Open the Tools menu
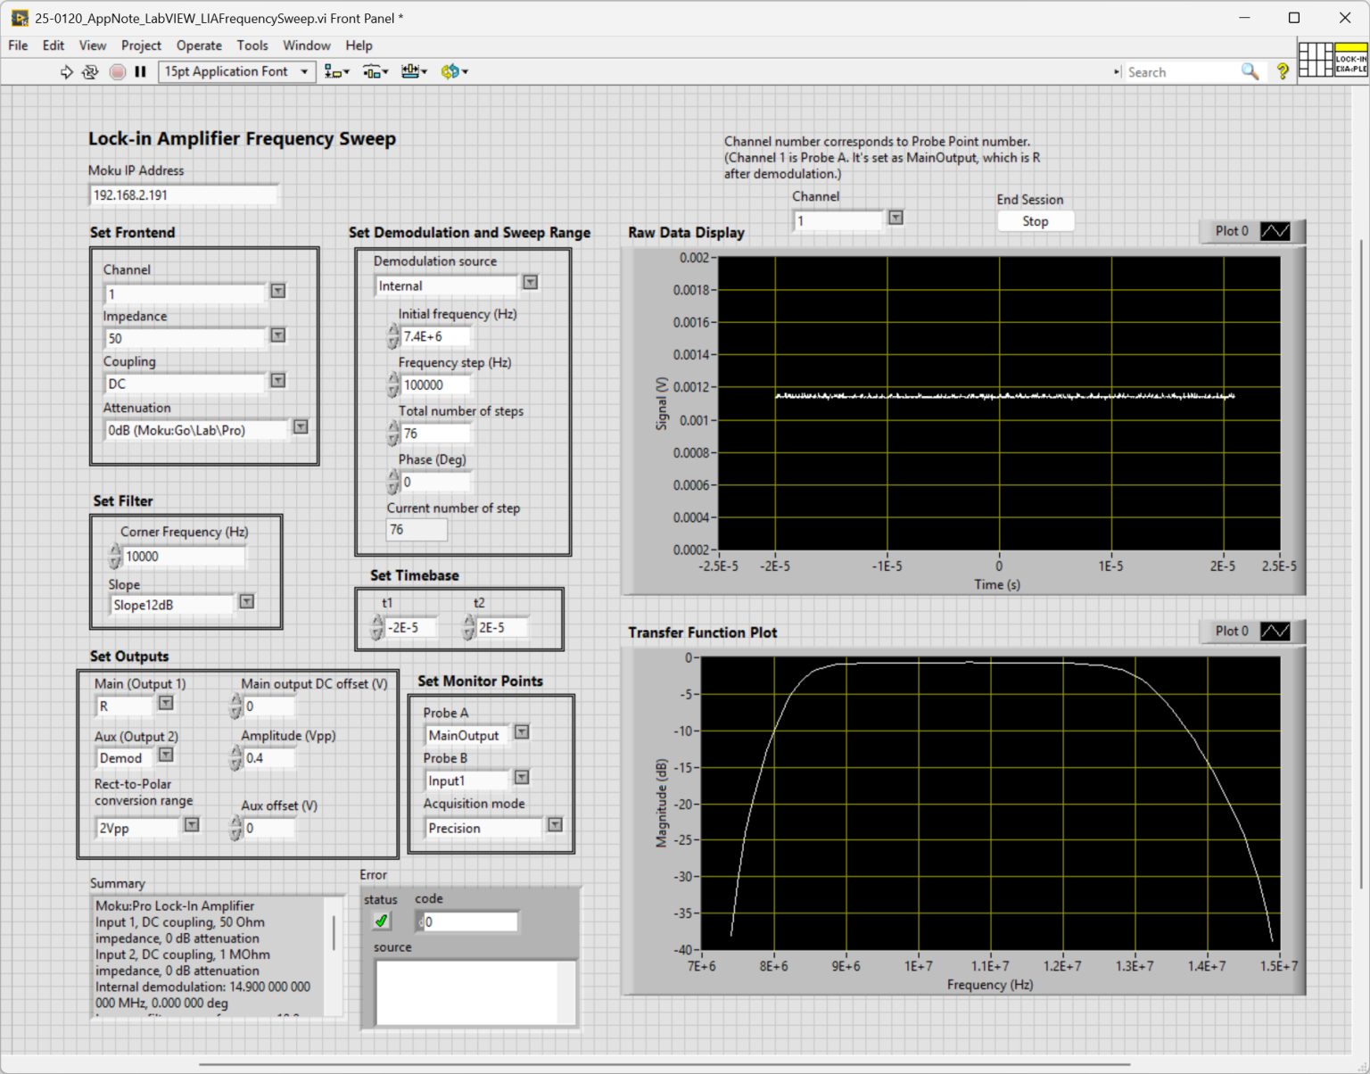 pos(252,45)
